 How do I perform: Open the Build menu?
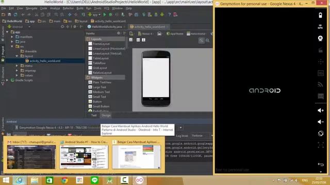pyautogui.click(x=80, y=8)
